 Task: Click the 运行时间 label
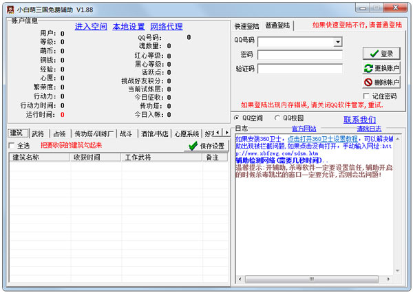pyautogui.click(x=41, y=115)
